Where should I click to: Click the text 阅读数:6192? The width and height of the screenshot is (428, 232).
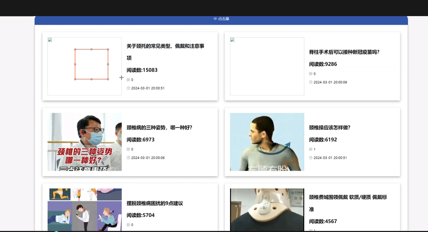pos(323,140)
